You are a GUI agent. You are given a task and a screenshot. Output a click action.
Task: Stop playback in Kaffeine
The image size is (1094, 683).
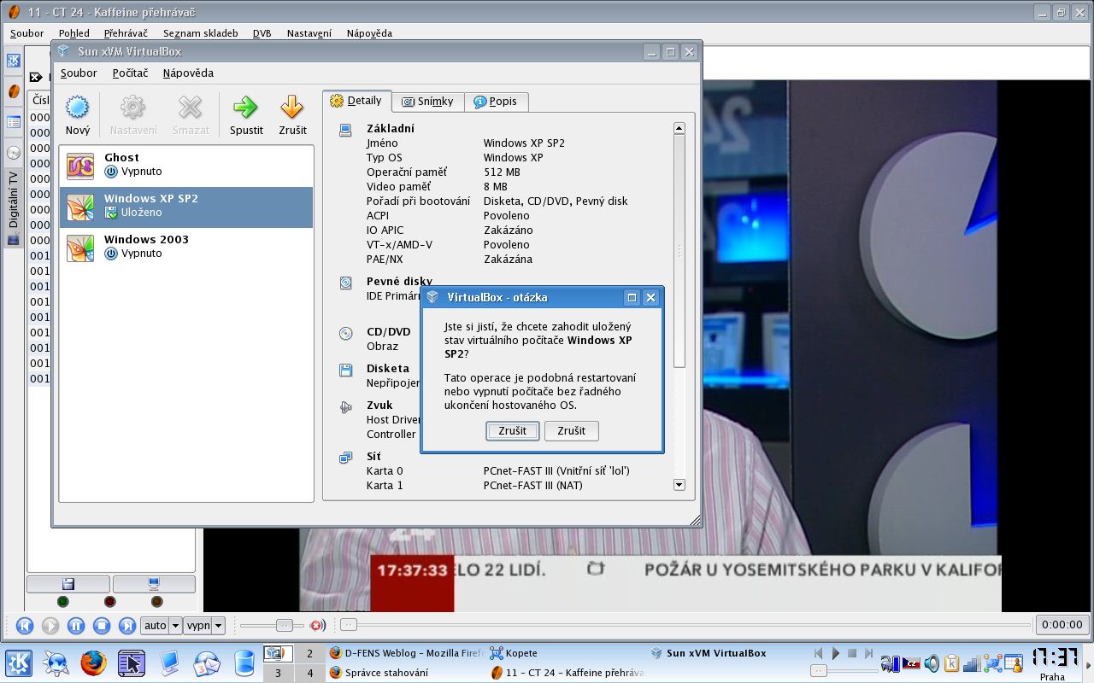coord(101,625)
